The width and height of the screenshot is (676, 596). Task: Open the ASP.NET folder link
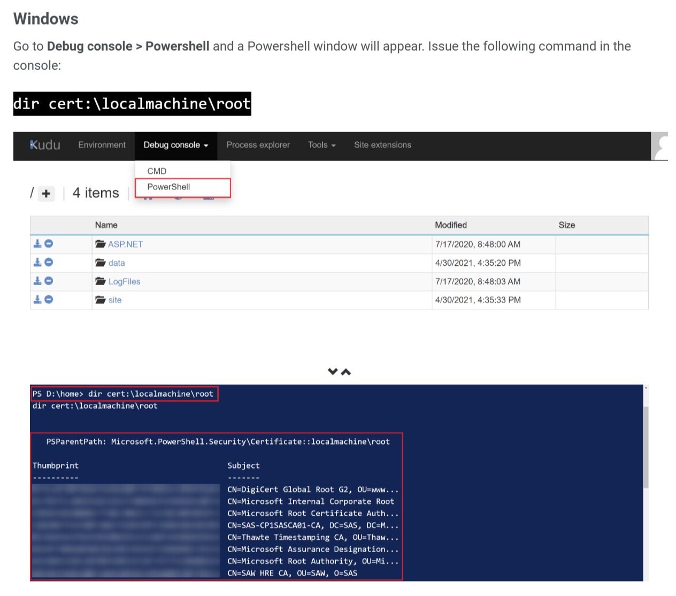(x=125, y=244)
